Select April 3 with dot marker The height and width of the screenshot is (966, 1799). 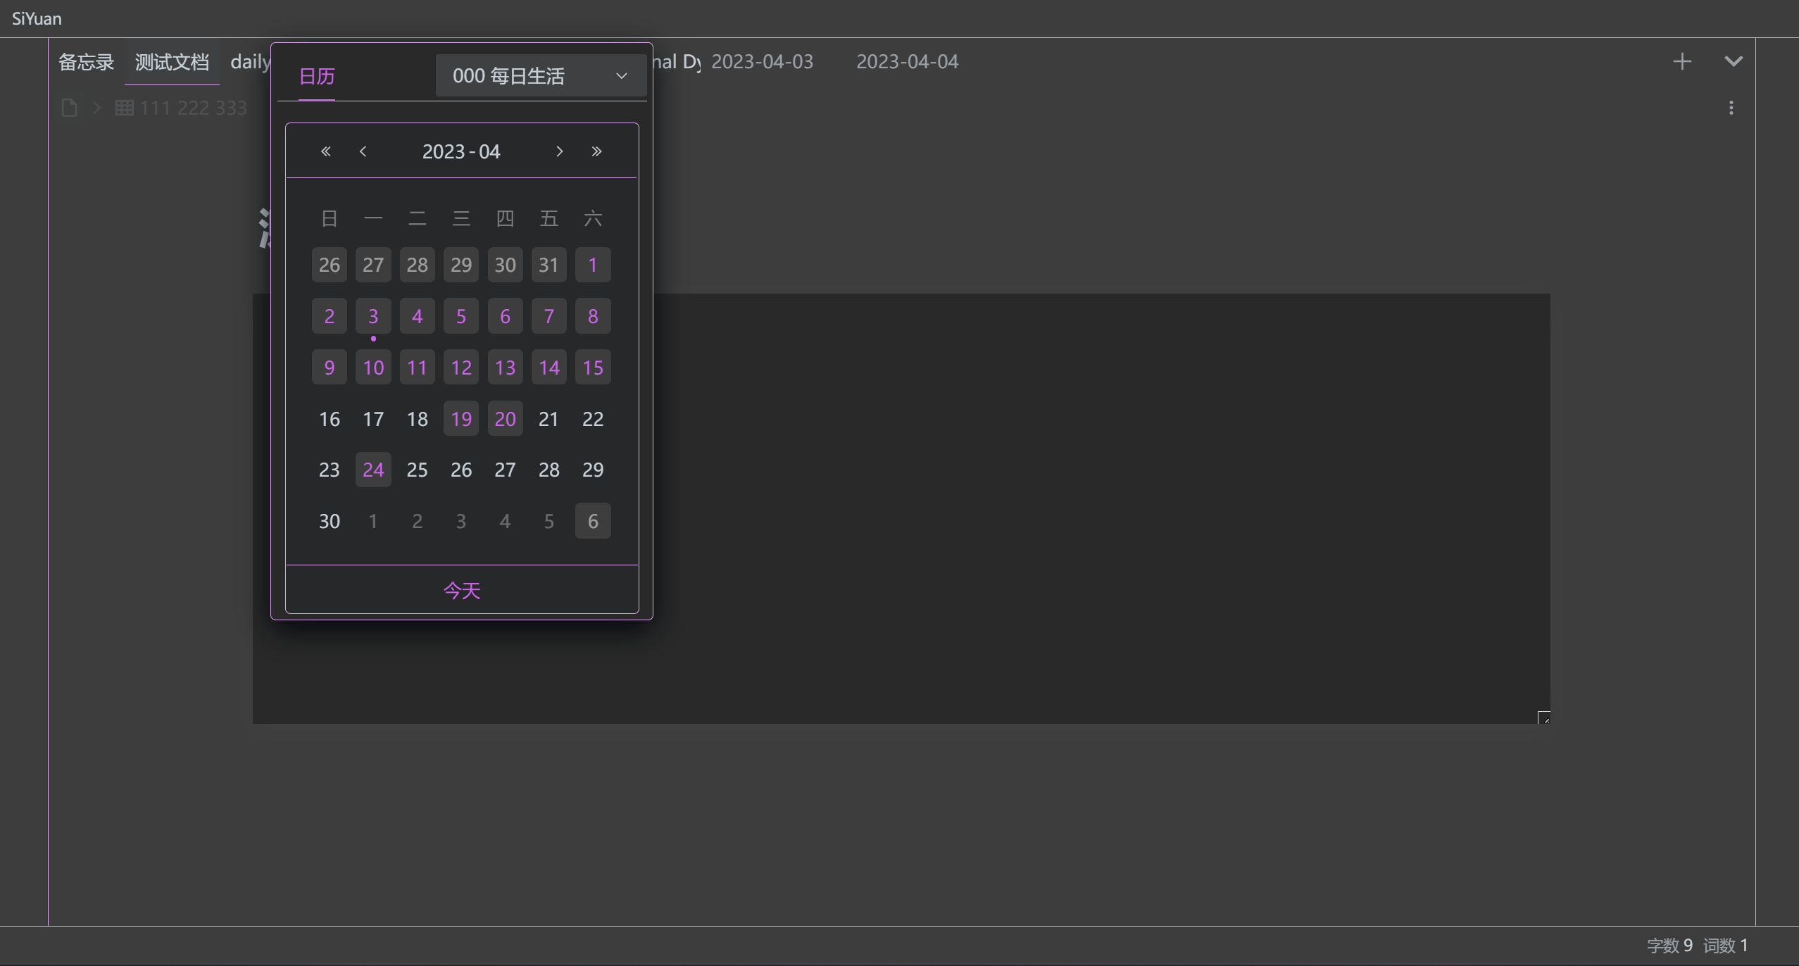373,316
